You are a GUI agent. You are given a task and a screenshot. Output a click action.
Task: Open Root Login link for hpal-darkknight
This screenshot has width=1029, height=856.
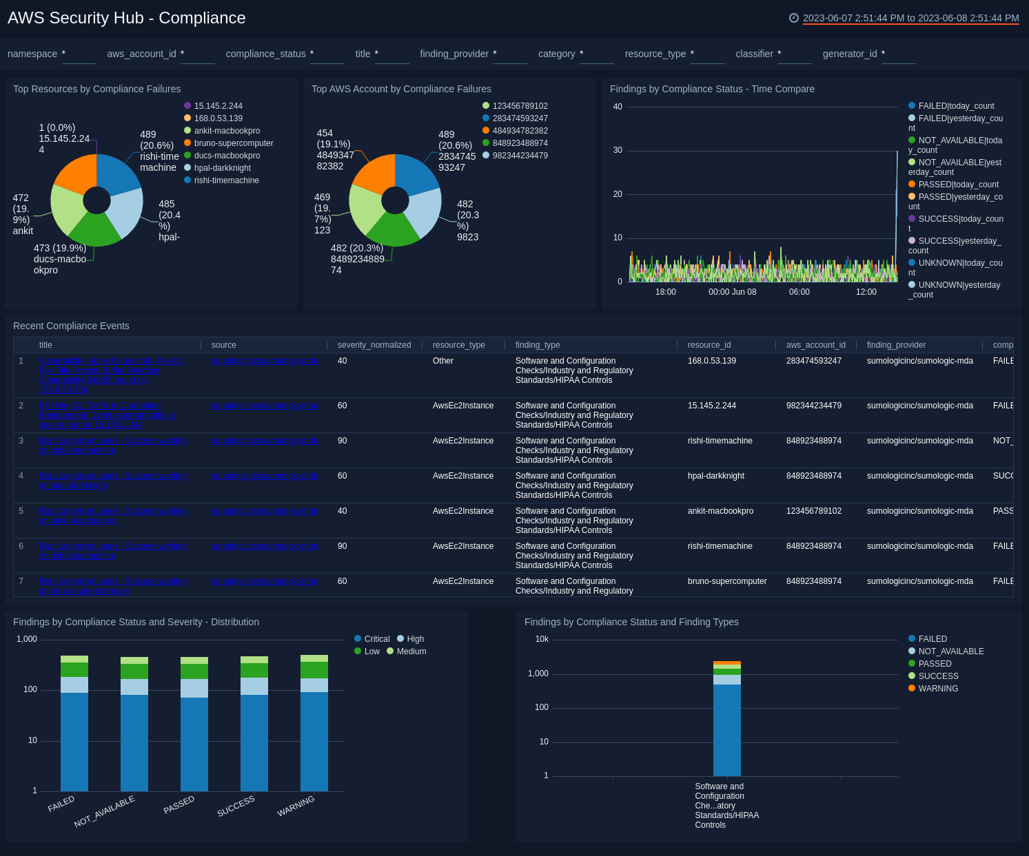pos(113,481)
